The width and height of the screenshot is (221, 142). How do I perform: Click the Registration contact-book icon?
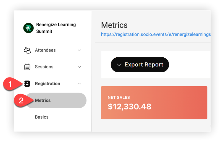27,84
